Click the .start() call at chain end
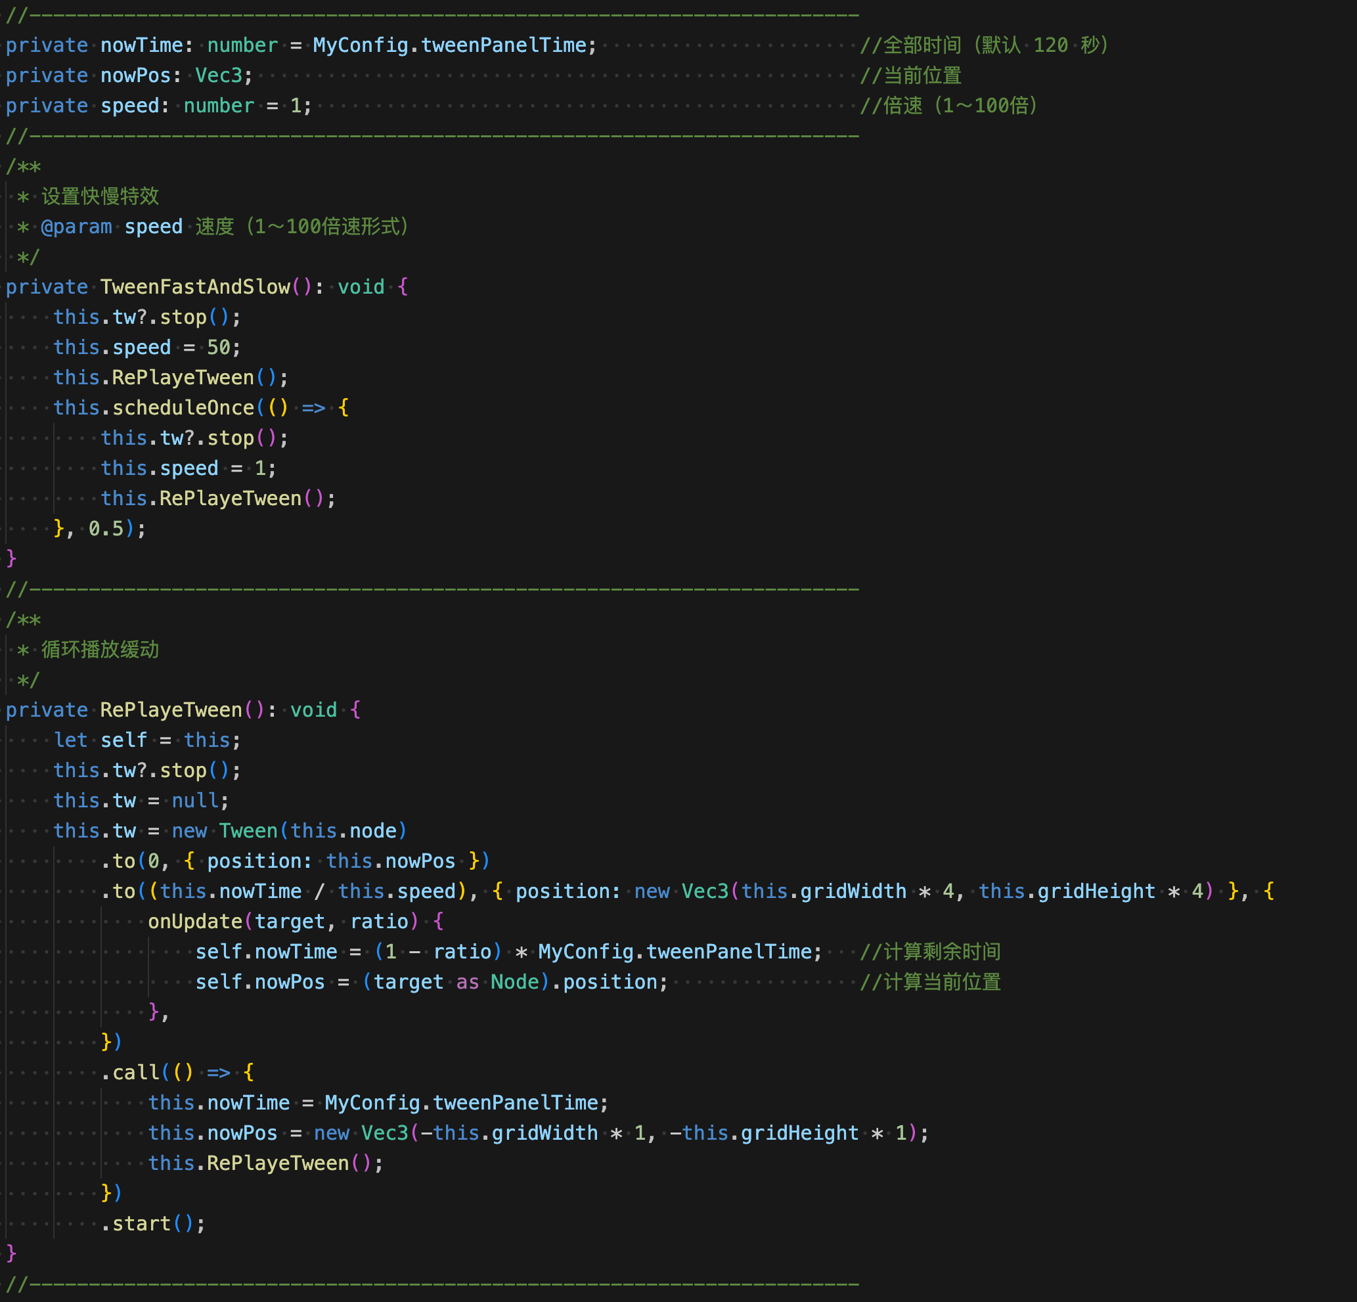 141,1223
